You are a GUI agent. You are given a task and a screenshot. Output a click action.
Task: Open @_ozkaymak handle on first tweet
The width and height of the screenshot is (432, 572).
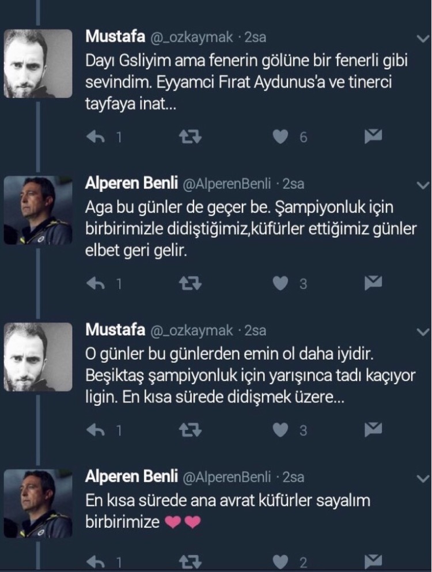coord(192,37)
